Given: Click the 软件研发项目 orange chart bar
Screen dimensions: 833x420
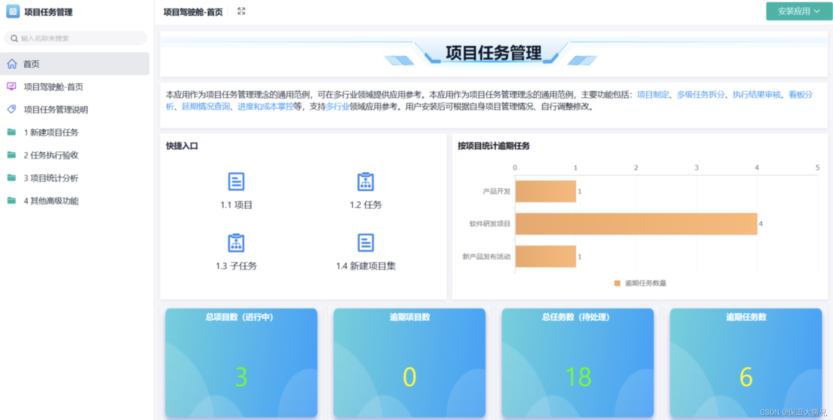Looking at the screenshot, I should pyautogui.click(x=636, y=224).
